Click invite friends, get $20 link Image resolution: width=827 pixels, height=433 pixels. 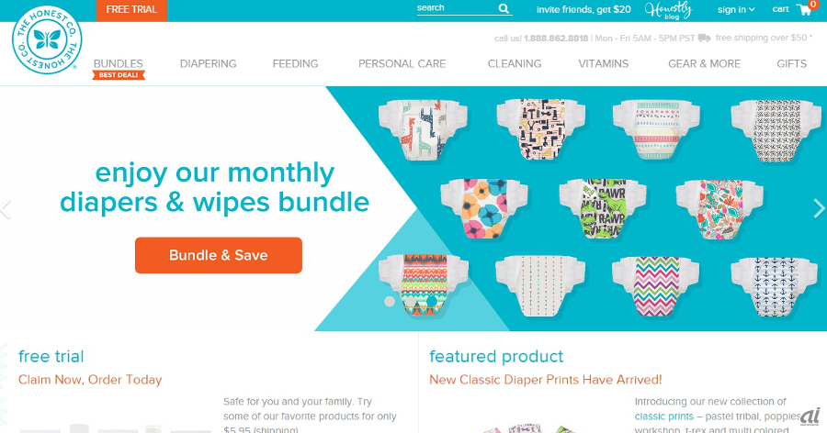(583, 9)
